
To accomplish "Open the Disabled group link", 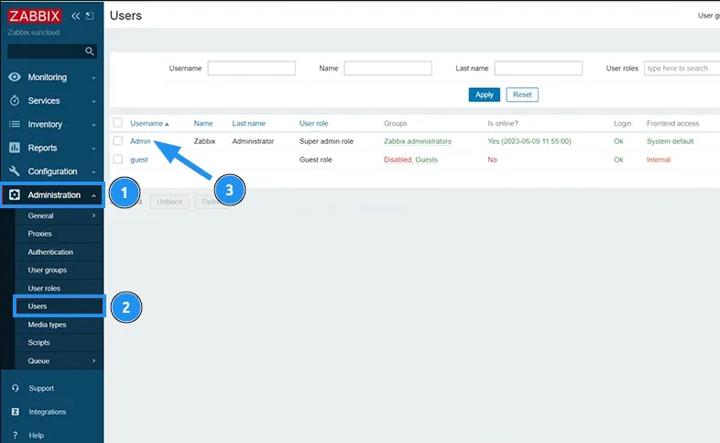I will (398, 160).
